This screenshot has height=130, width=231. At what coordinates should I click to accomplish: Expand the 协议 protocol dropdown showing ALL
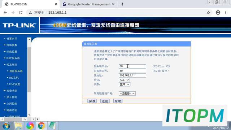pos(124,80)
